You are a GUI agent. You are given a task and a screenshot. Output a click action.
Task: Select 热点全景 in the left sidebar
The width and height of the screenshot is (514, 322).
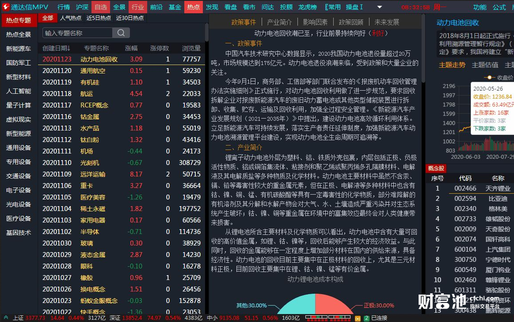point(19,34)
